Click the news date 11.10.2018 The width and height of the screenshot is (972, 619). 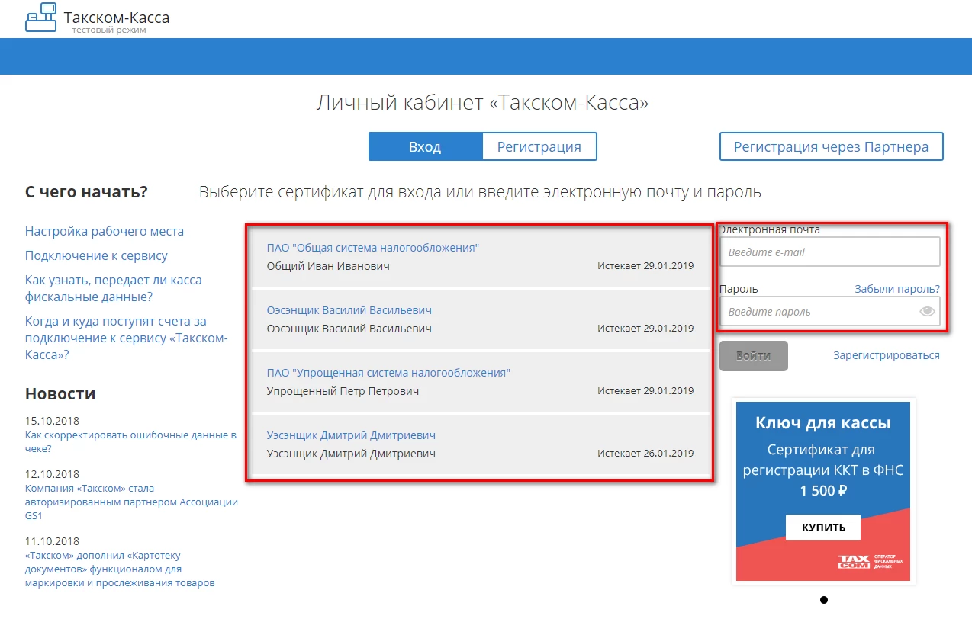[52, 541]
